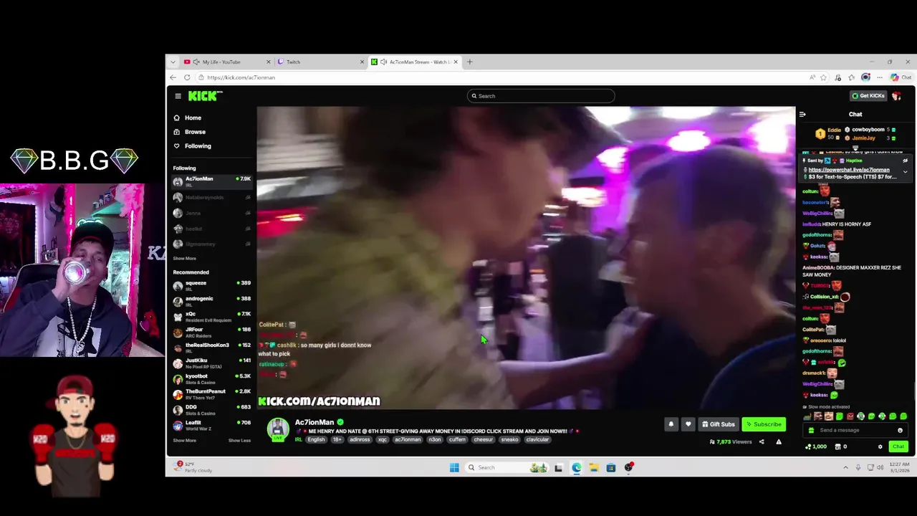This screenshot has width=917, height=516.
Task: Click the Ac7ionMan channel name
Action: pos(315,422)
